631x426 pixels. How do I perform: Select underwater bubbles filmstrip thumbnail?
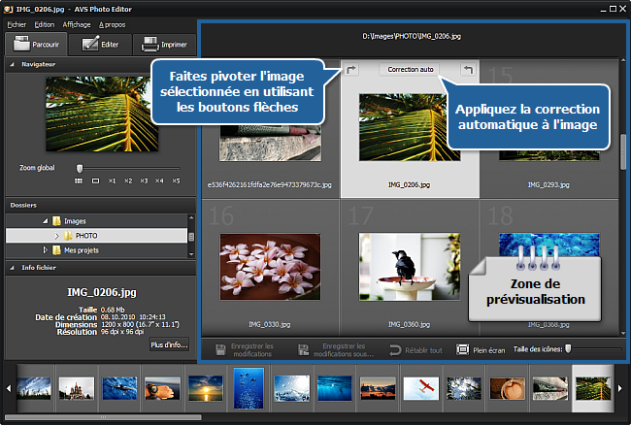(x=249, y=388)
